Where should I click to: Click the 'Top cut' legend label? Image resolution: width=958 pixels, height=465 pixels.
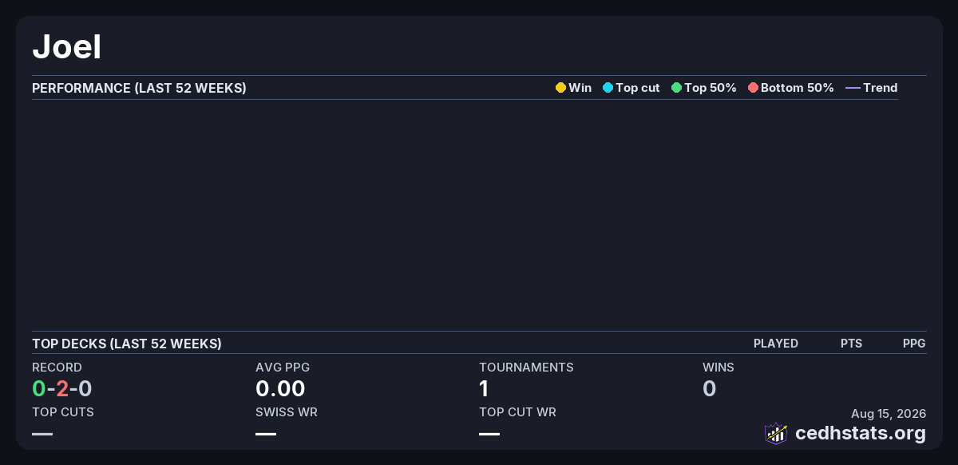[638, 88]
